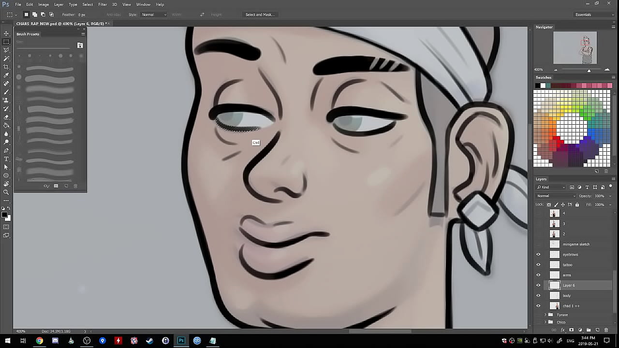This screenshot has height=348, width=619.
Task: Select the Eyedropper tool
Action: click(x=6, y=75)
